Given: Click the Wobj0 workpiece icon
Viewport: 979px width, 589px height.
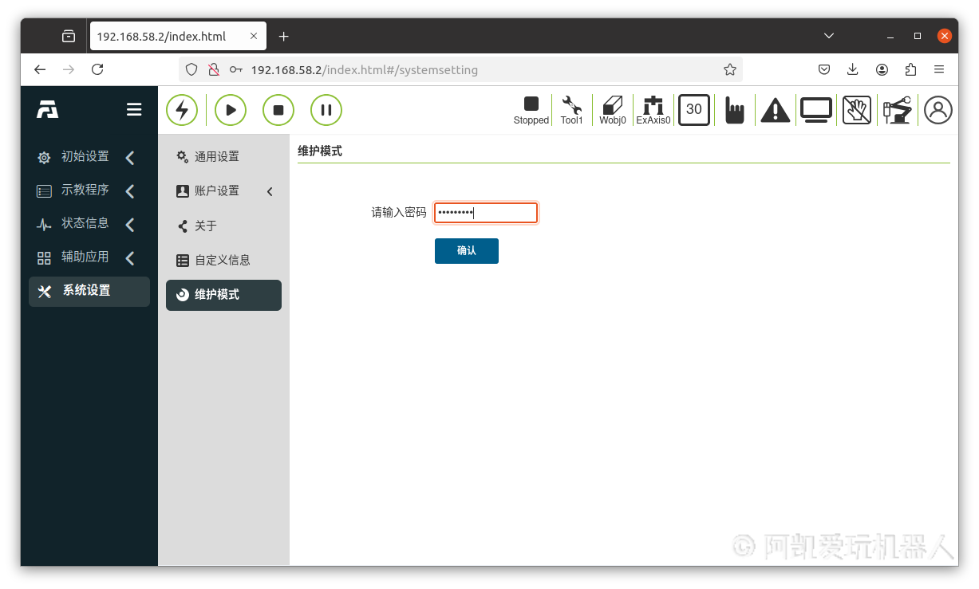Looking at the screenshot, I should (x=613, y=110).
